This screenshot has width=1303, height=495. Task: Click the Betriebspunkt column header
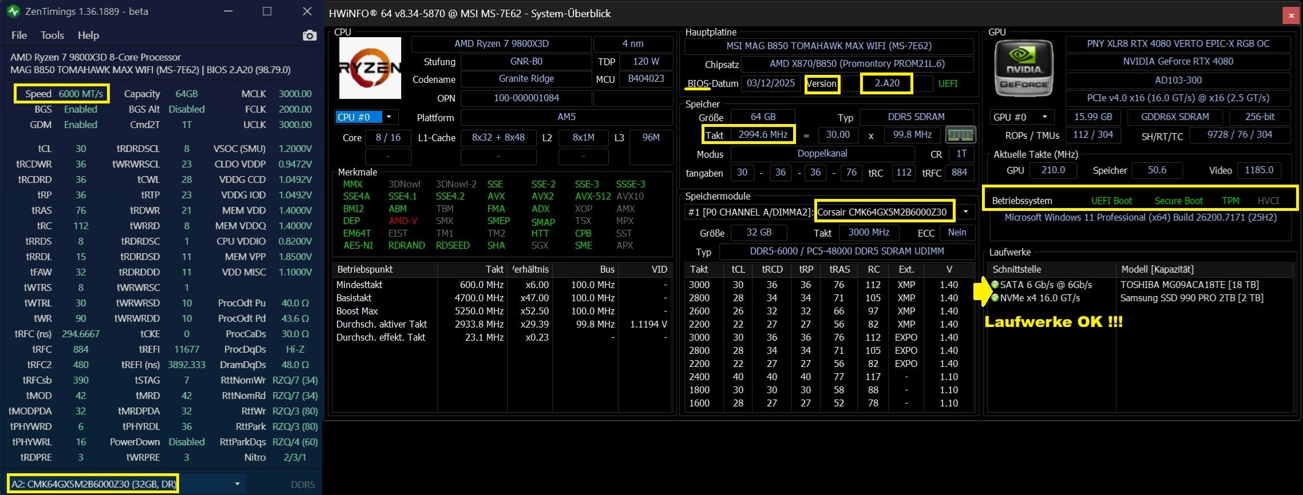pyautogui.click(x=385, y=269)
